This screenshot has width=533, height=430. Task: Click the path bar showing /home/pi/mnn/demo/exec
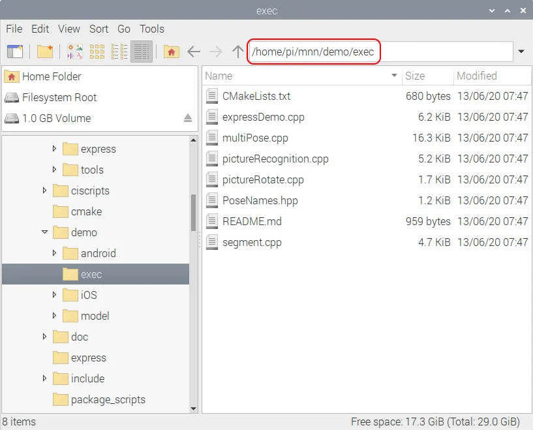pyautogui.click(x=380, y=52)
